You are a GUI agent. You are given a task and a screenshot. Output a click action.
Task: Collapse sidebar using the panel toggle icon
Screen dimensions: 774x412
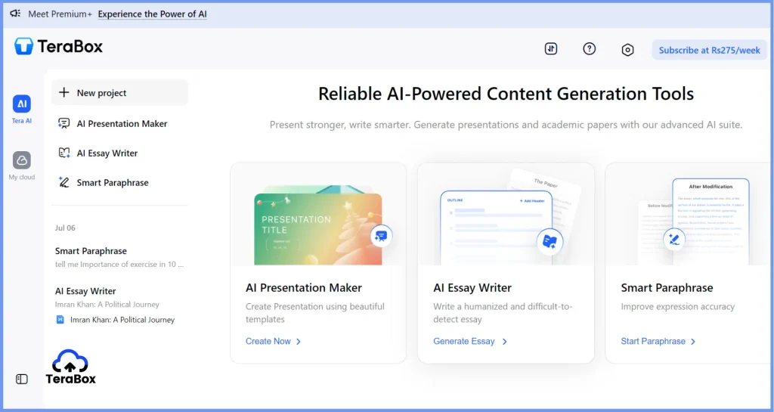[22, 379]
